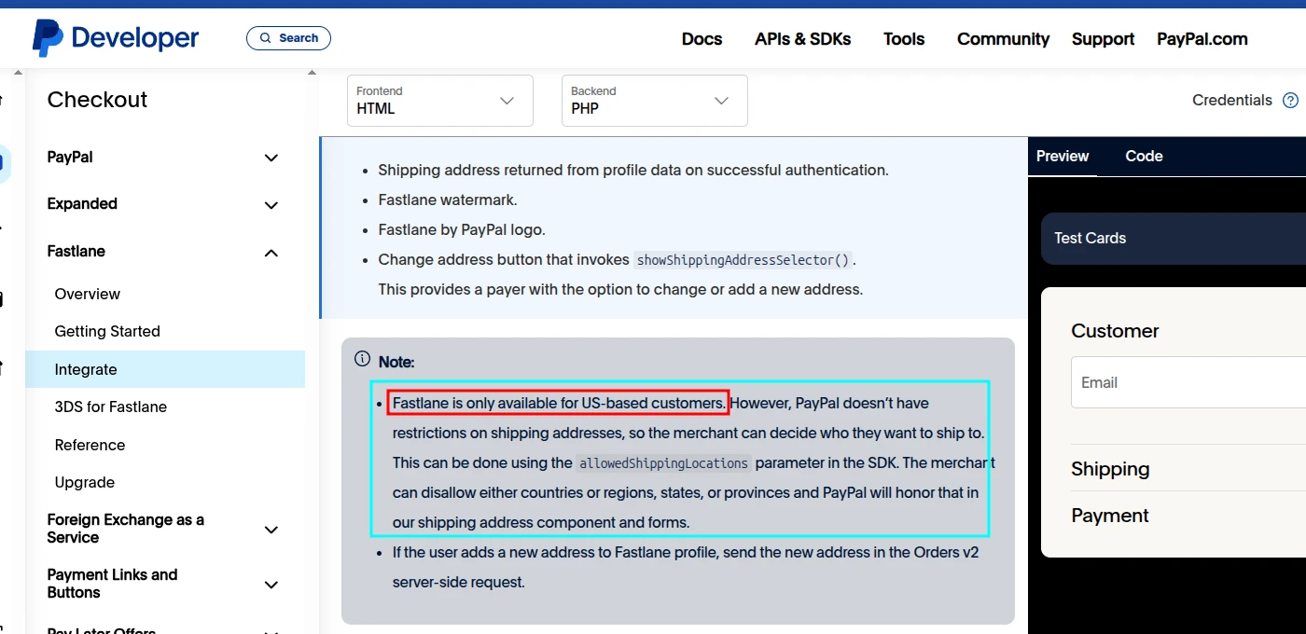Focus the Customer Email input field

[x=1188, y=382]
